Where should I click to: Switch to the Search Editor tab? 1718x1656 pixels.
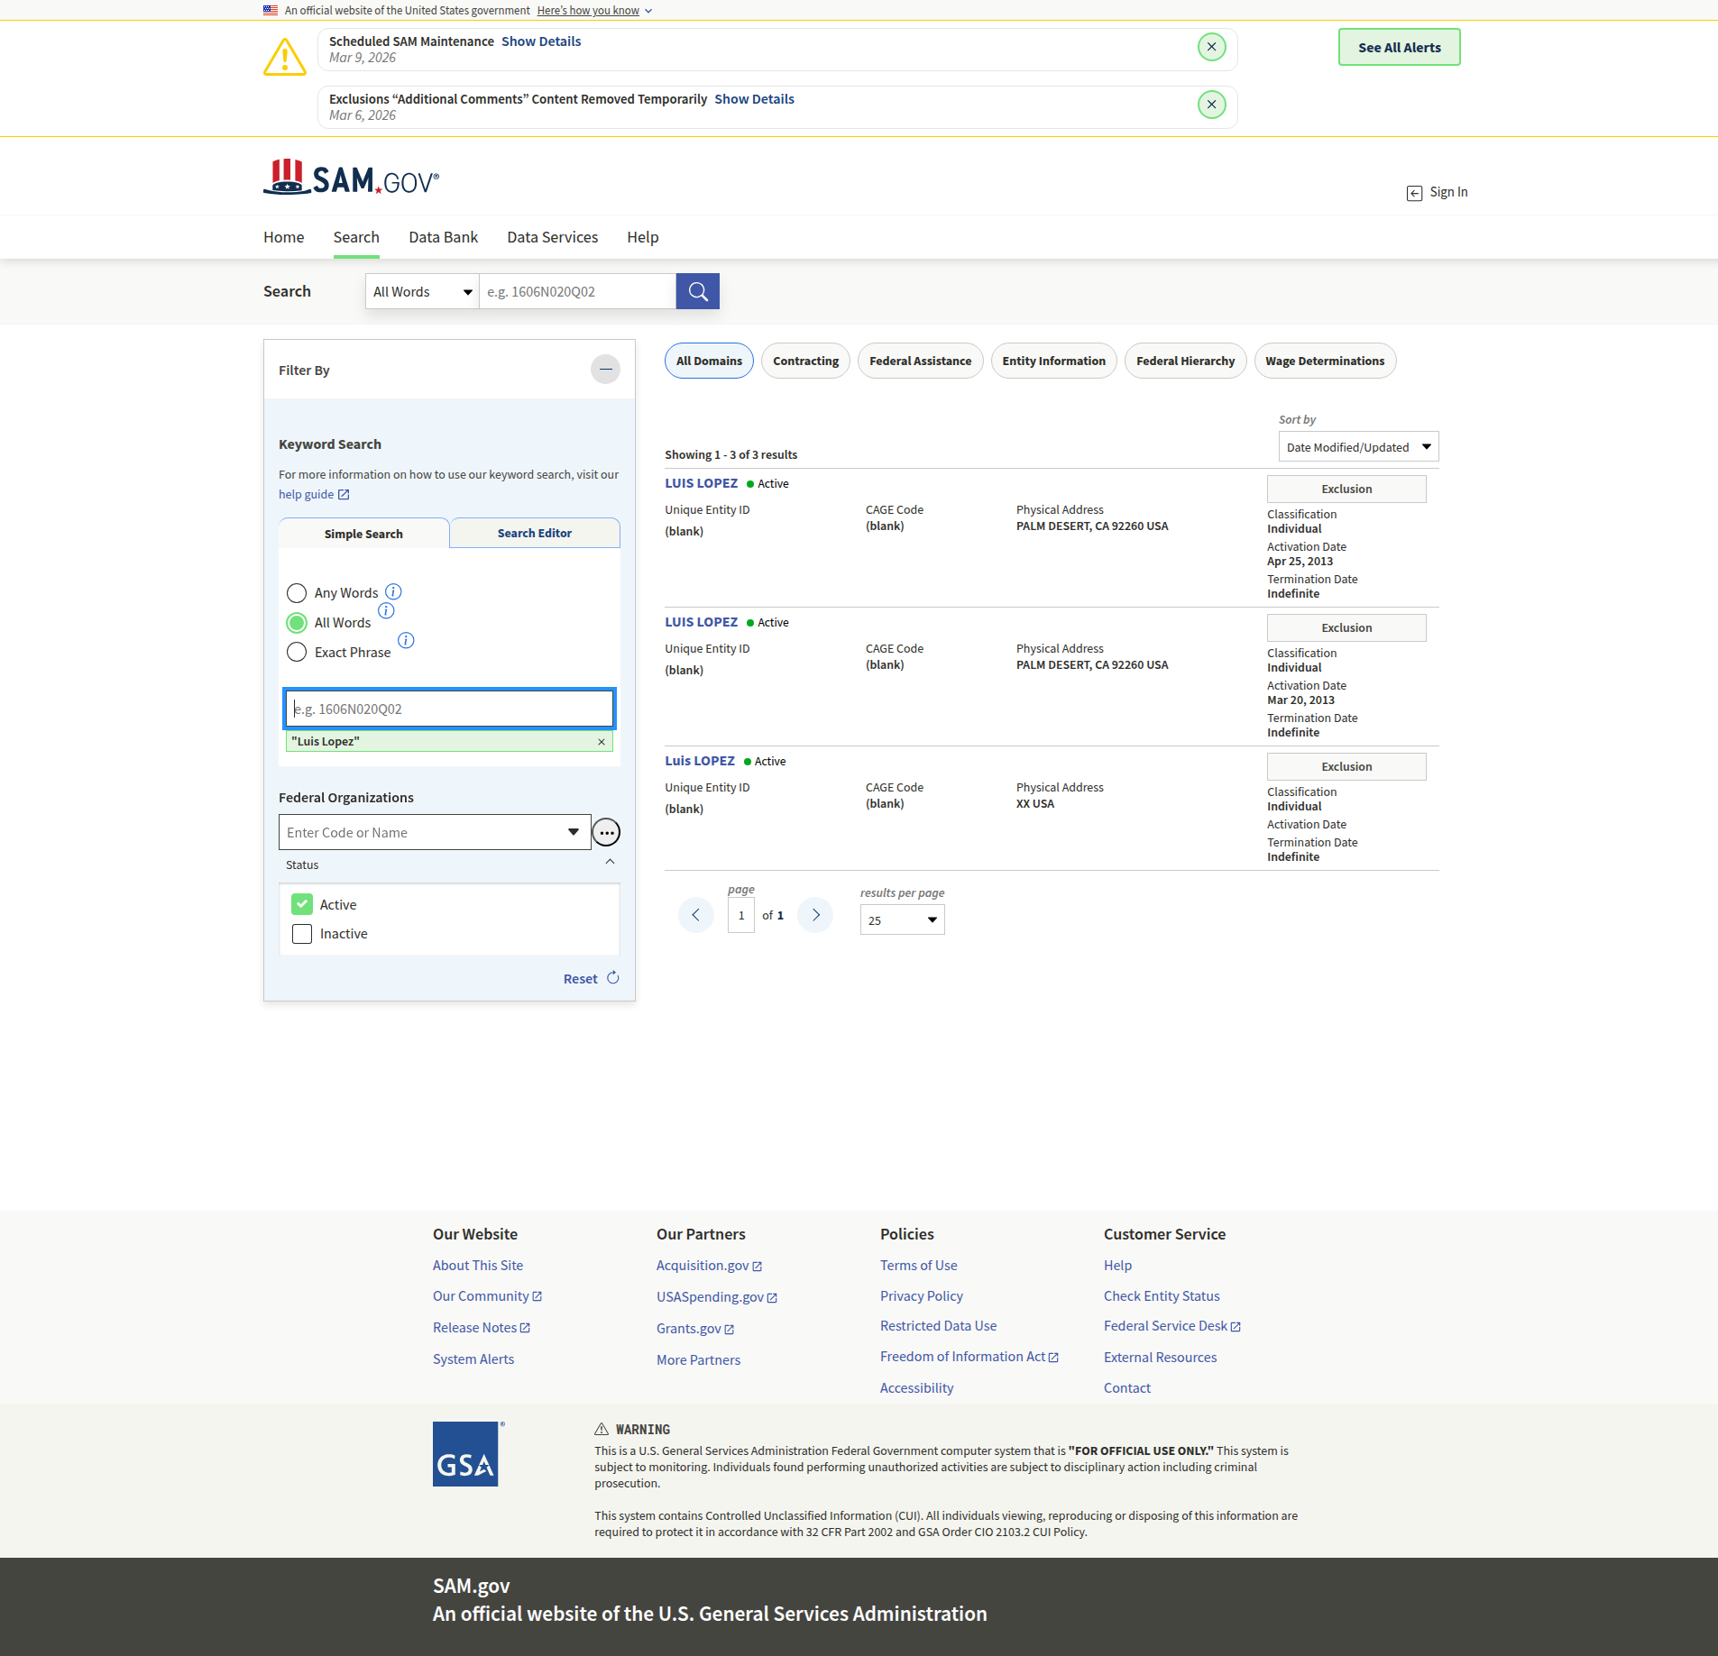[534, 534]
